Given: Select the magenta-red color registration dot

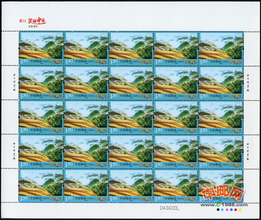Looking at the screenshot, I should click(x=235, y=210).
